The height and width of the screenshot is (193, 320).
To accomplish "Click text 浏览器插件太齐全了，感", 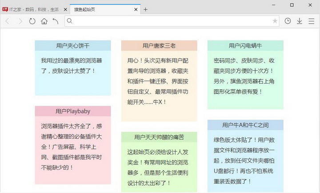I will (72, 126).
